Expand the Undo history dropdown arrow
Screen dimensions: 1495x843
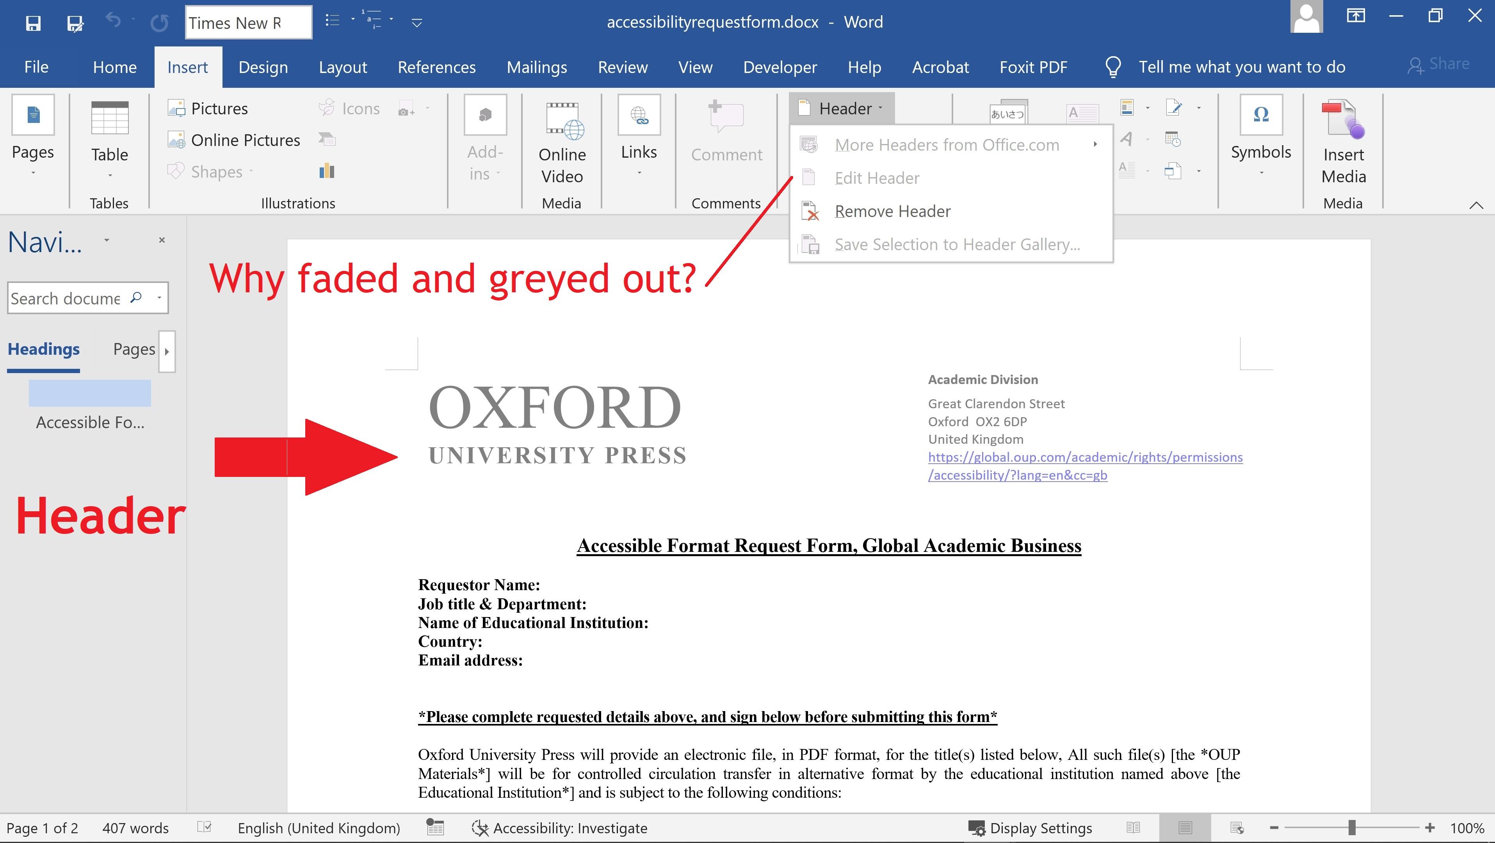[133, 20]
